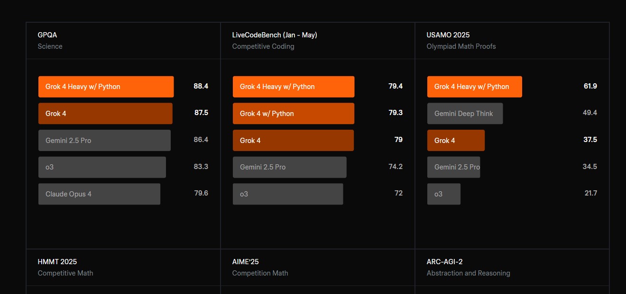This screenshot has height=294, width=626.
Task: Click the Grok 4 bar in USAMO 2025
Action: pos(456,141)
